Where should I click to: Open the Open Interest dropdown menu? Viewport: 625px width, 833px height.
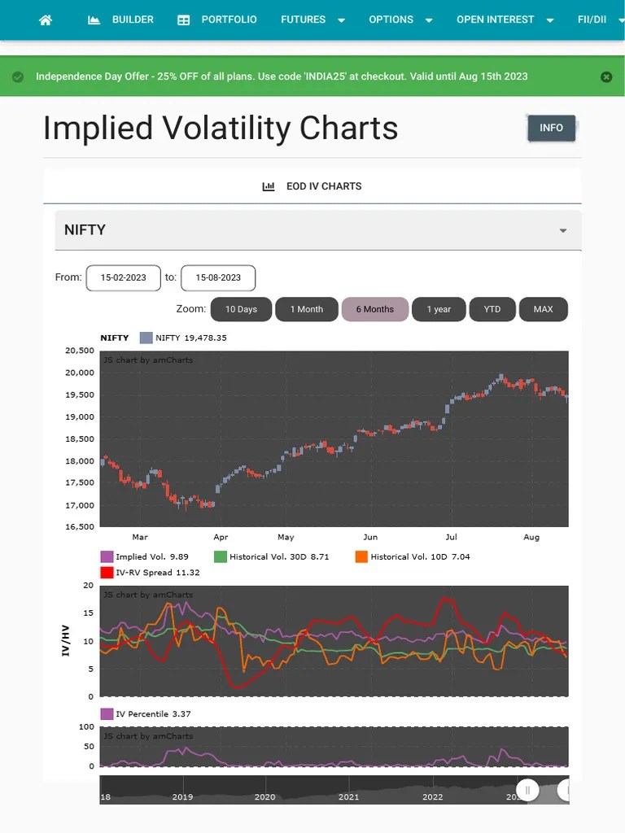tap(505, 20)
